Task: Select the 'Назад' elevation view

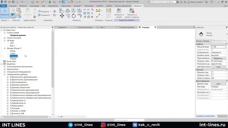Action: pos(13,51)
